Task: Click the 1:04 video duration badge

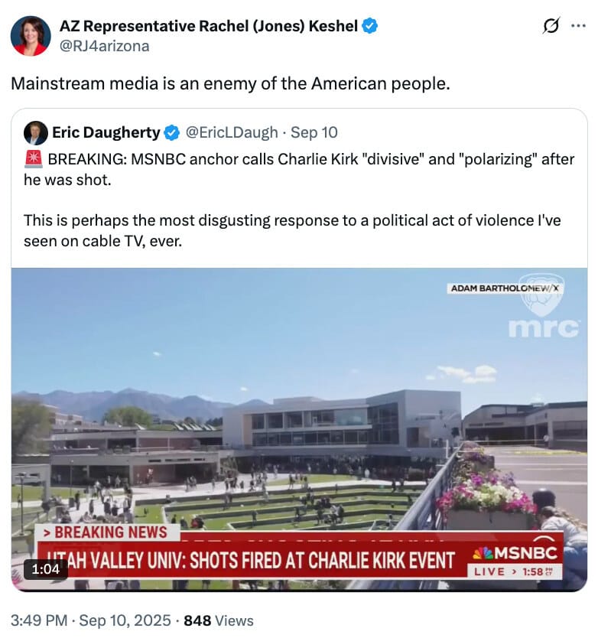Action: [x=46, y=569]
